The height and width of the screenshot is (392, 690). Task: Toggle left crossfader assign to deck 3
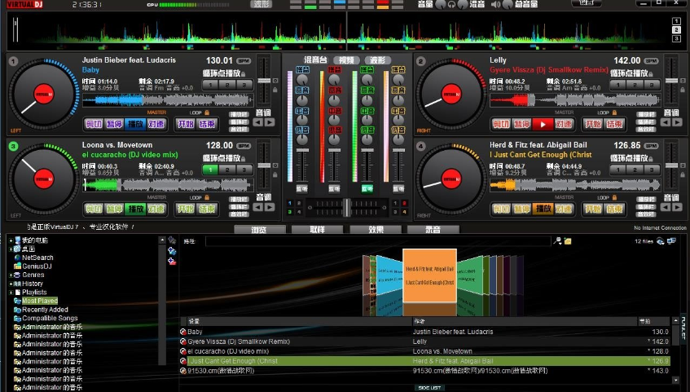point(289,212)
